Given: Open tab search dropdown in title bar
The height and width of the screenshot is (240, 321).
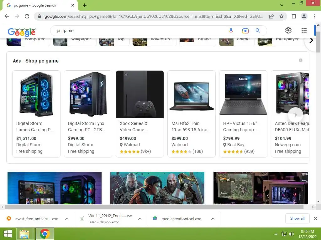Looking at the screenshot, I should tap(282, 5).
